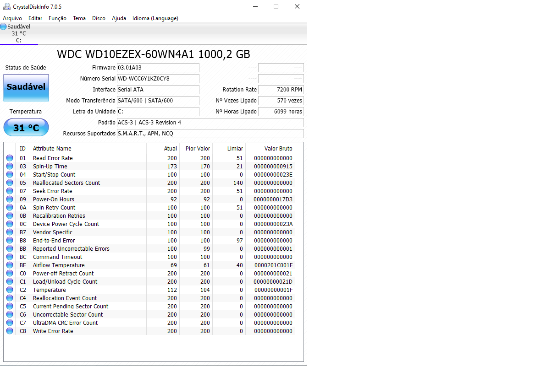
Task: Open the Editar menu
Action: [x=35, y=18]
